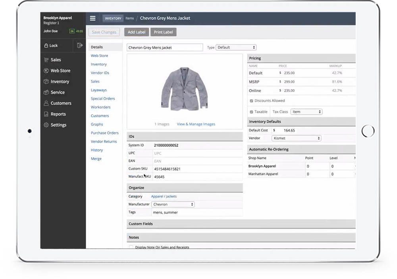Viewport: 397px width, 279px height.
Task: Click the Sales cart icon
Action: point(46,60)
